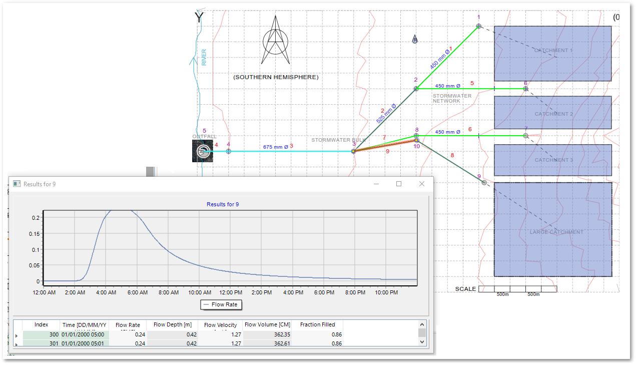
Task: Close the Results for 9 window
Action: point(422,184)
